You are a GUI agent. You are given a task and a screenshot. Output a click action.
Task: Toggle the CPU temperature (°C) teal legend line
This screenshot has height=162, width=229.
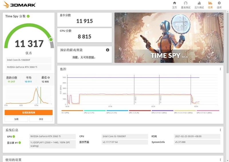[95, 111]
